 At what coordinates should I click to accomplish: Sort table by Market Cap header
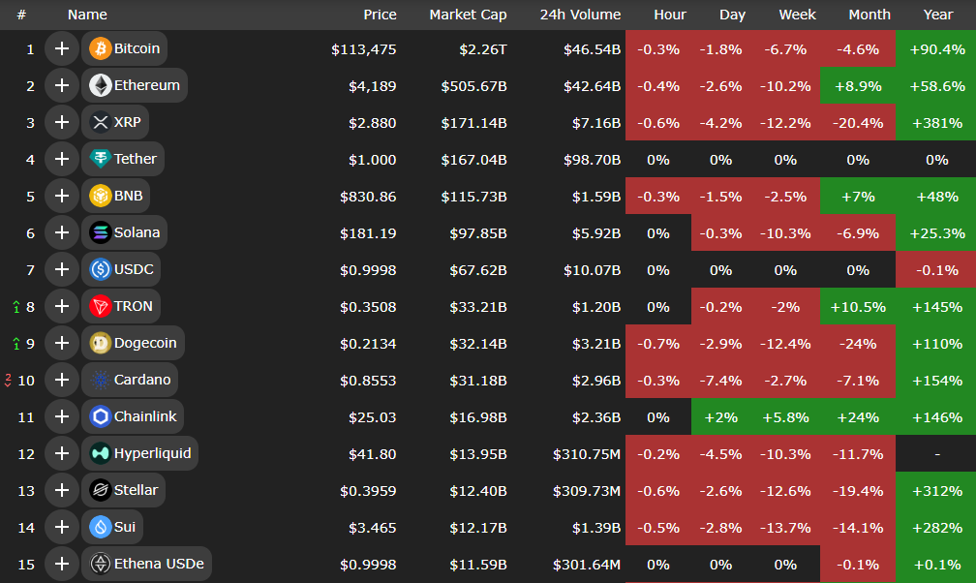pos(467,15)
